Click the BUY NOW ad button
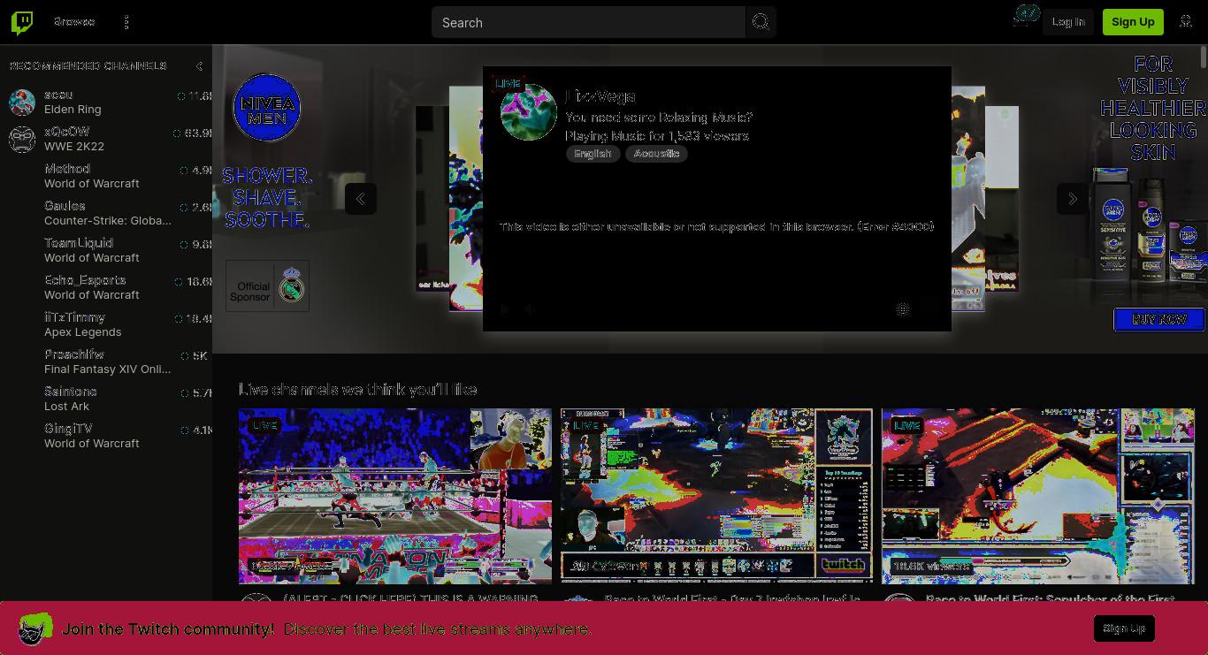The width and height of the screenshot is (1208, 655). tap(1159, 319)
